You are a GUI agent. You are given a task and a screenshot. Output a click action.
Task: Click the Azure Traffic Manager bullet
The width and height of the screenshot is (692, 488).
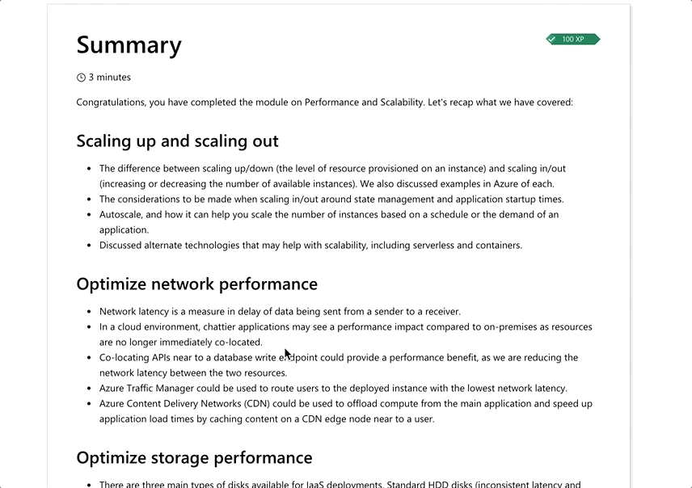point(333,388)
